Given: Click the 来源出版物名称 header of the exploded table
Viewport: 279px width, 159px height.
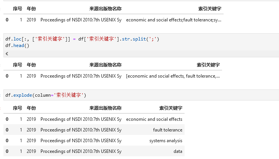Looking at the screenshot, I should point(105,108).
